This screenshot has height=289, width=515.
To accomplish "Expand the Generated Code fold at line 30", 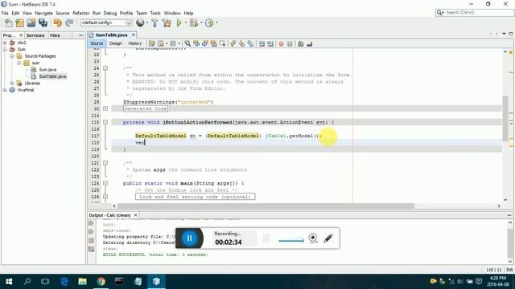I will pos(105,108).
